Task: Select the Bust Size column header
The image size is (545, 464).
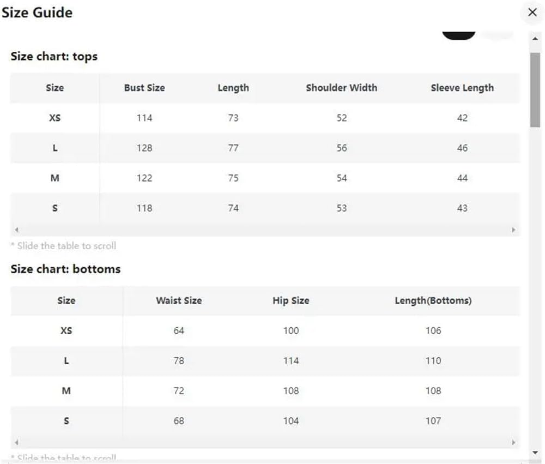Action: pos(144,88)
